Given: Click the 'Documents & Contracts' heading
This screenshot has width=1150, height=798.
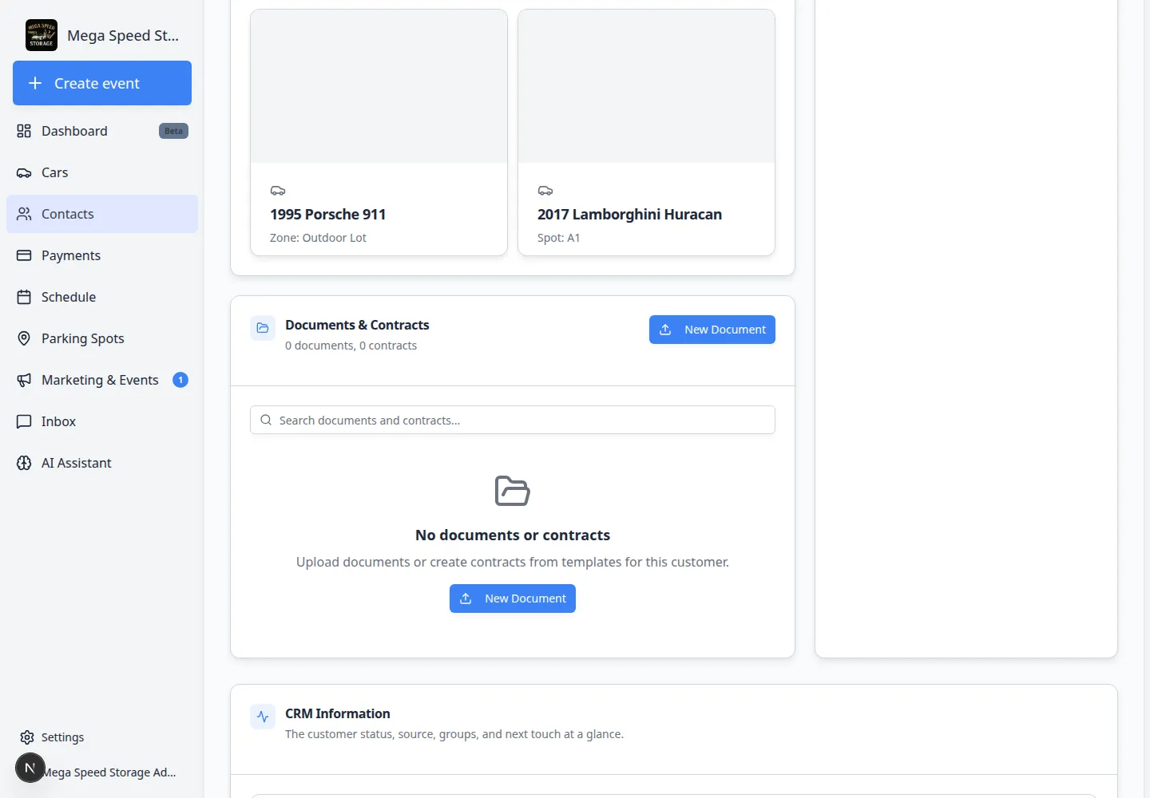Looking at the screenshot, I should (357, 325).
